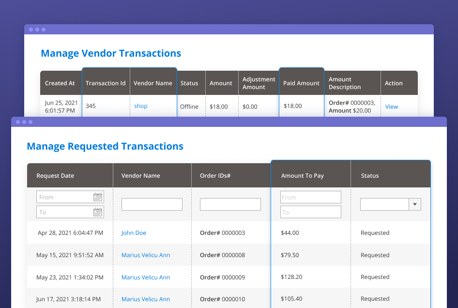Open John Doe's vendor profile

pyautogui.click(x=134, y=232)
